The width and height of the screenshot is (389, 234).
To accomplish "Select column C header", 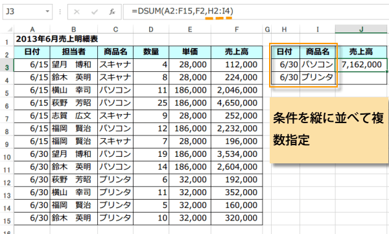I will tap(115, 29).
